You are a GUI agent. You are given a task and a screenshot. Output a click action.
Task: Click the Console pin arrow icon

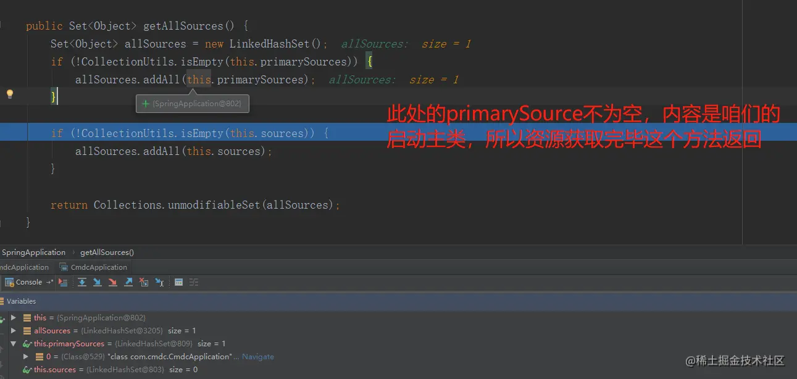click(x=50, y=282)
